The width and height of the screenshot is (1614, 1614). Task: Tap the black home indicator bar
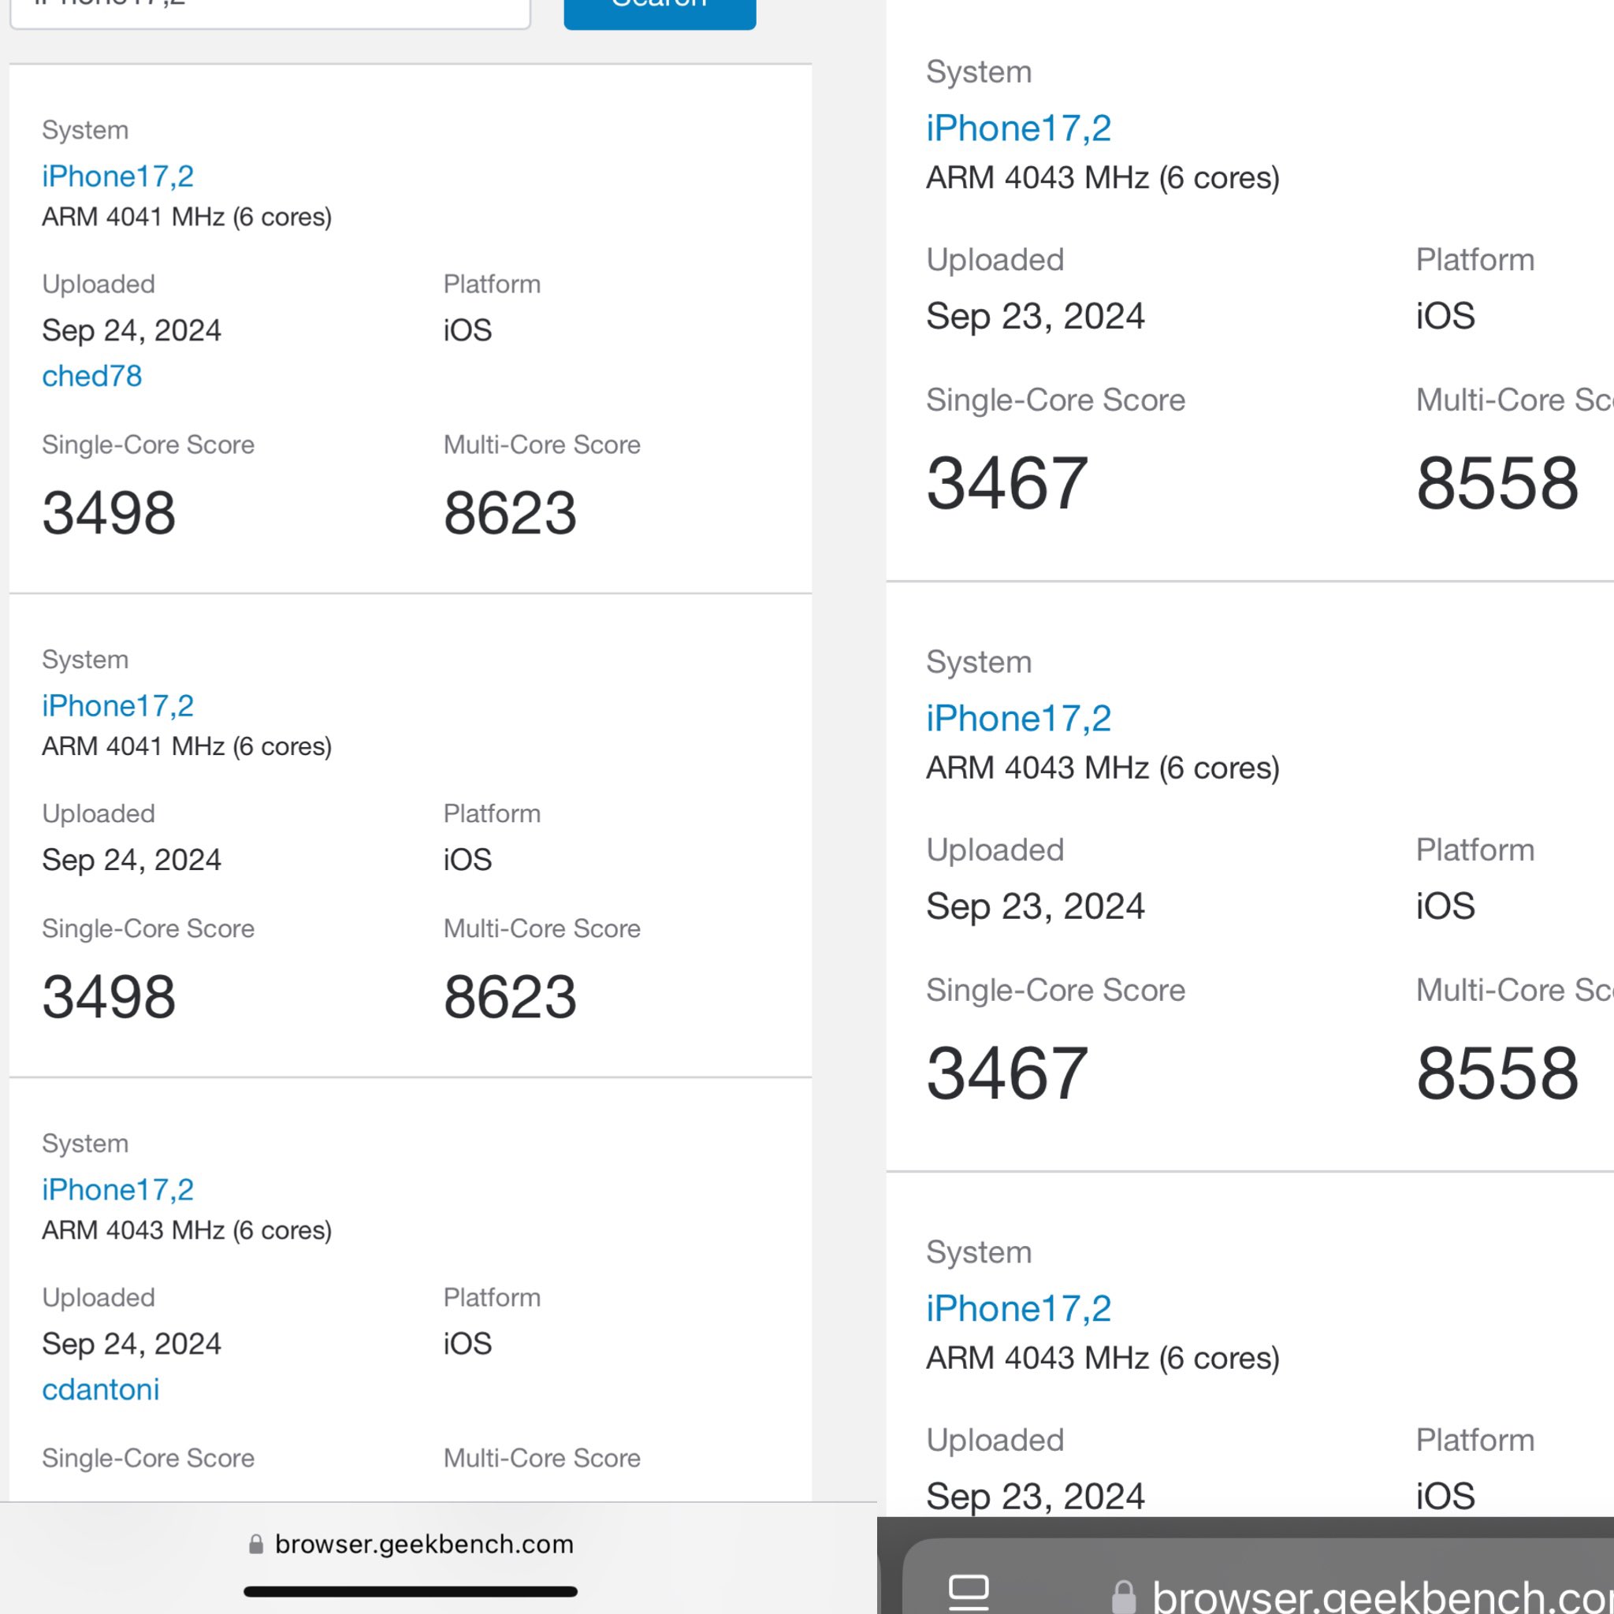(410, 1591)
